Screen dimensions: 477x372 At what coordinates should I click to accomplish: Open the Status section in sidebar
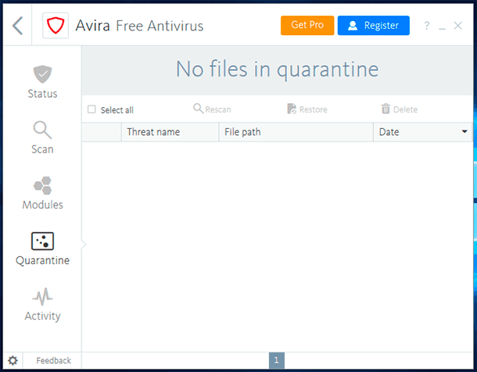coord(42,82)
